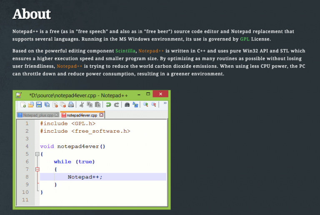Collapse the while loop fold marker

(37, 169)
